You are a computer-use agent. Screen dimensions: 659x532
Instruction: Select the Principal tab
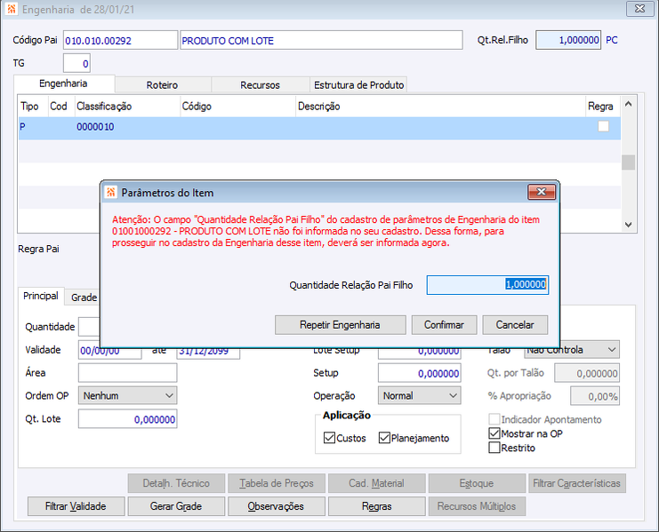coord(41,297)
